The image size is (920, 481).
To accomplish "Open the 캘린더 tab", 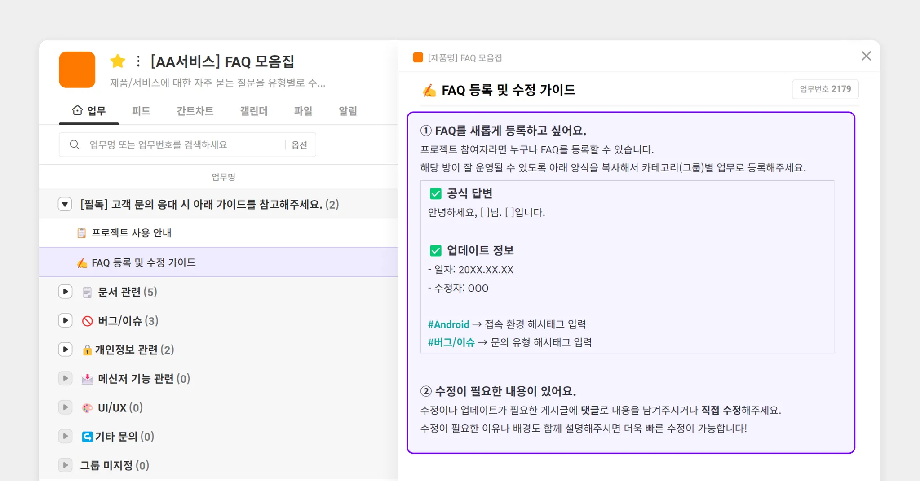I will 254,111.
